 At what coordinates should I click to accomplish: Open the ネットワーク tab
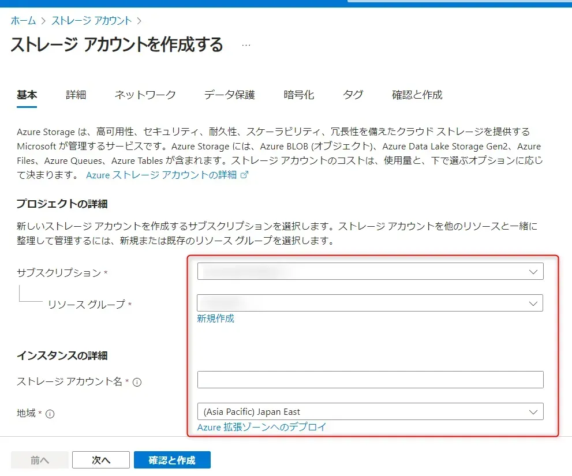point(145,95)
